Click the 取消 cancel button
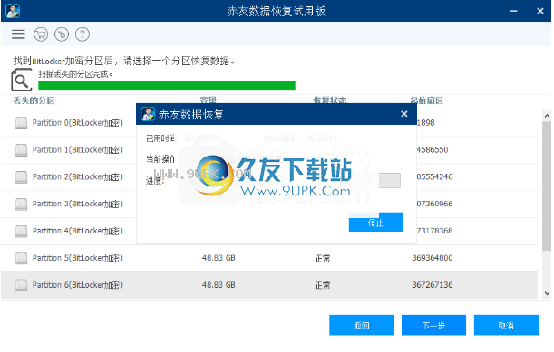The width and height of the screenshot is (554, 352). (x=506, y=325)
